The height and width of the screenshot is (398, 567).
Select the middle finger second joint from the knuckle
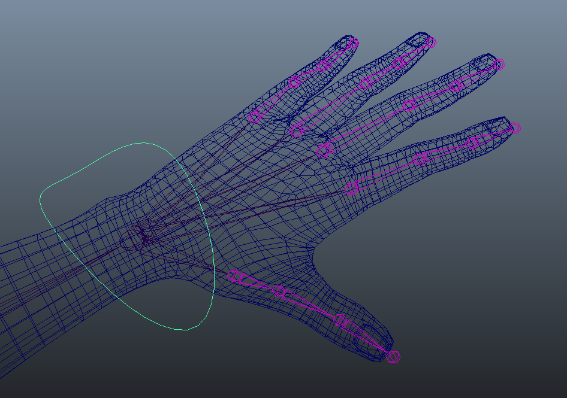click(x=409, y=105)
